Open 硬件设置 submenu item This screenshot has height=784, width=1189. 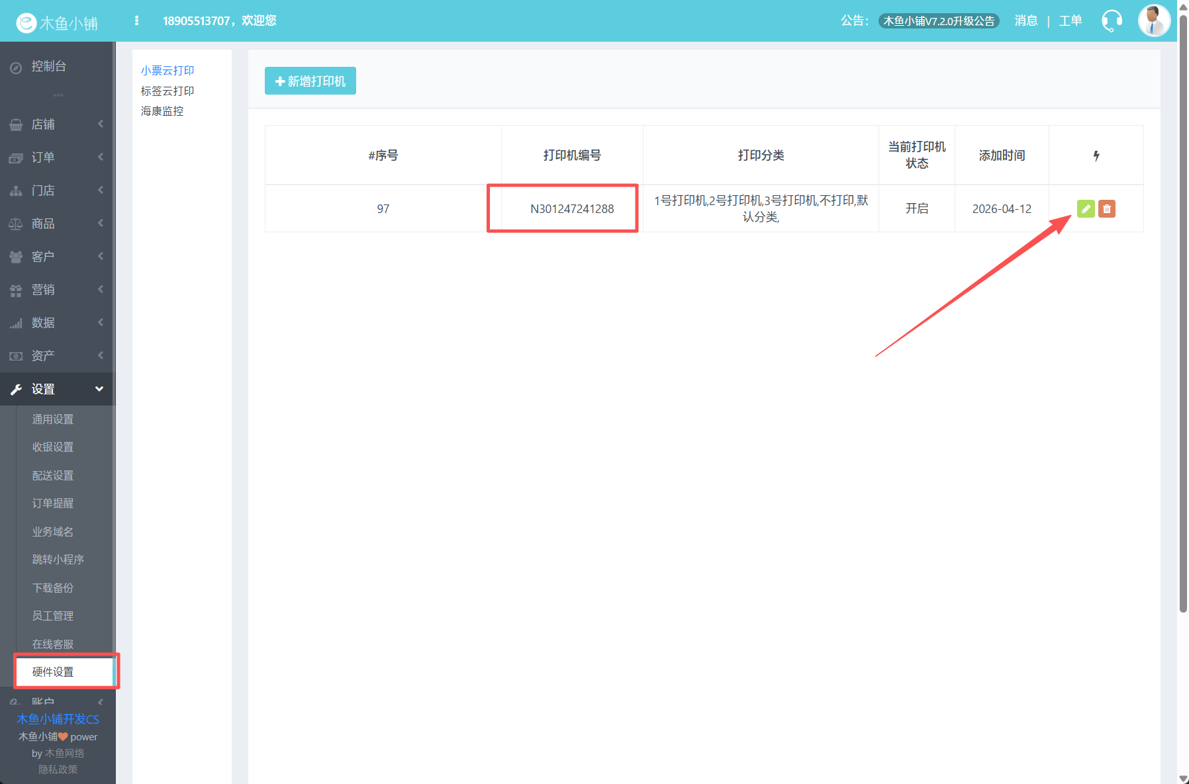[x=54, y=672]
